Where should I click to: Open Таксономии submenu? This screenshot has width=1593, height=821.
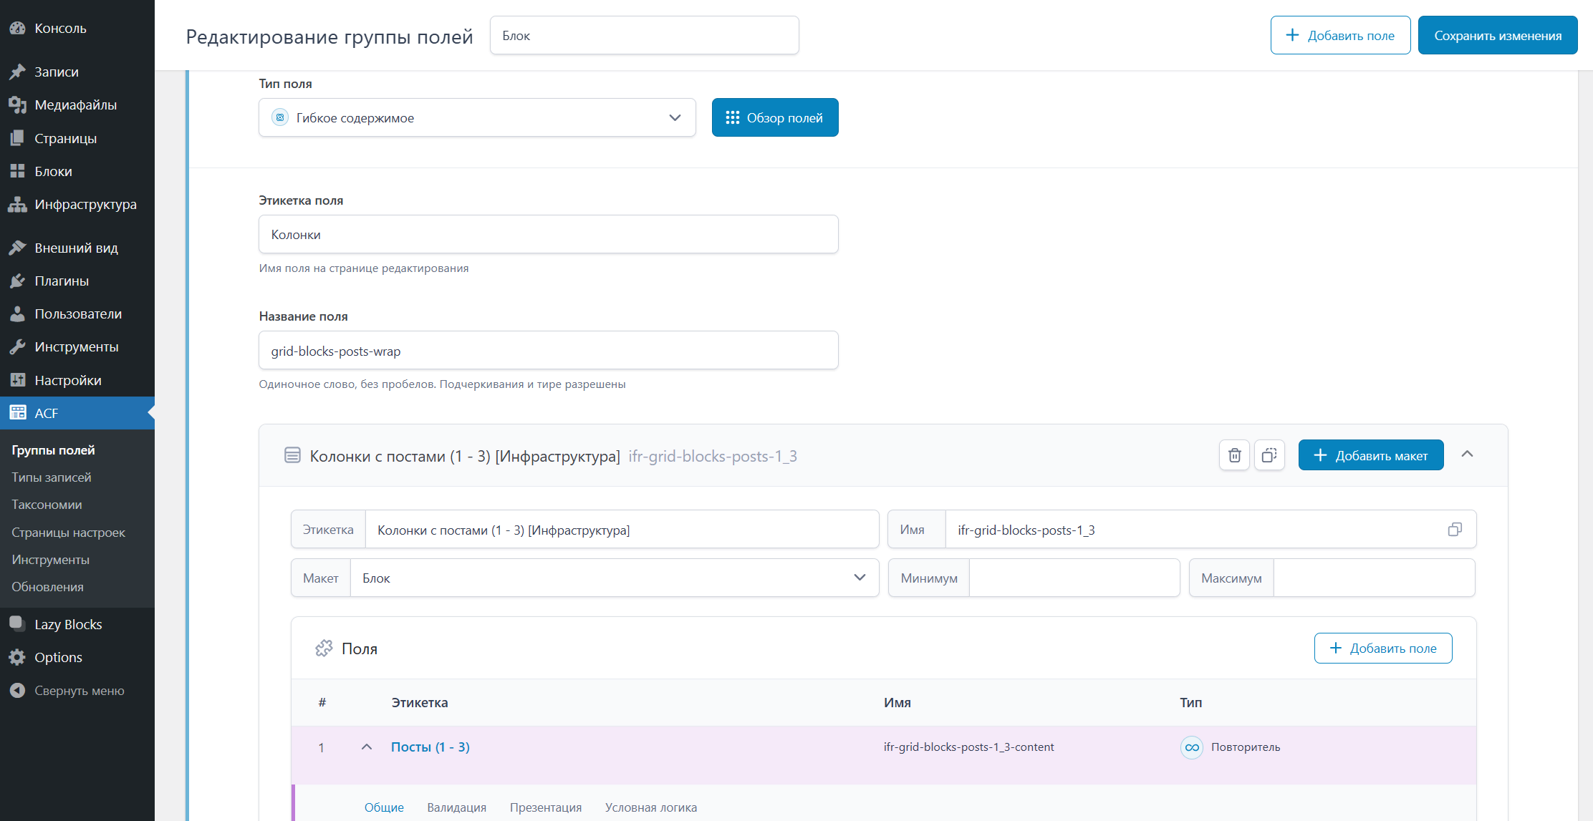tap(47, 505)
